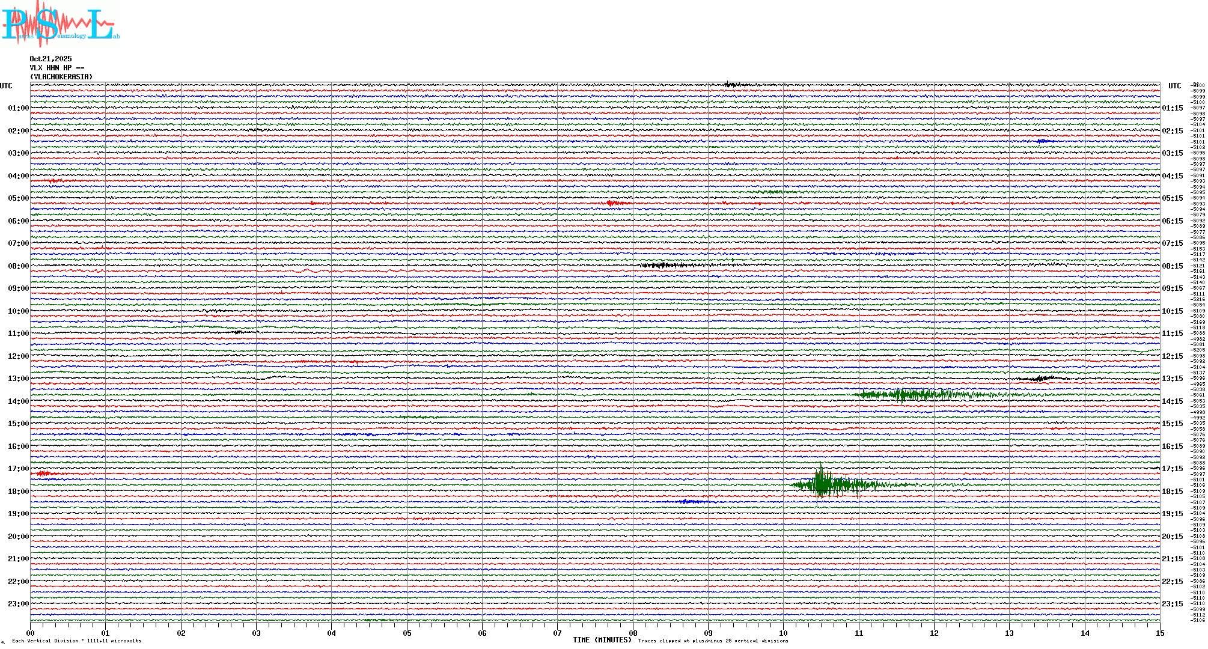The height and width of the screenshot is (649, 1208).
Task: Click the TIME (MINUTES) axis title
Action: [x=602, y=640]
